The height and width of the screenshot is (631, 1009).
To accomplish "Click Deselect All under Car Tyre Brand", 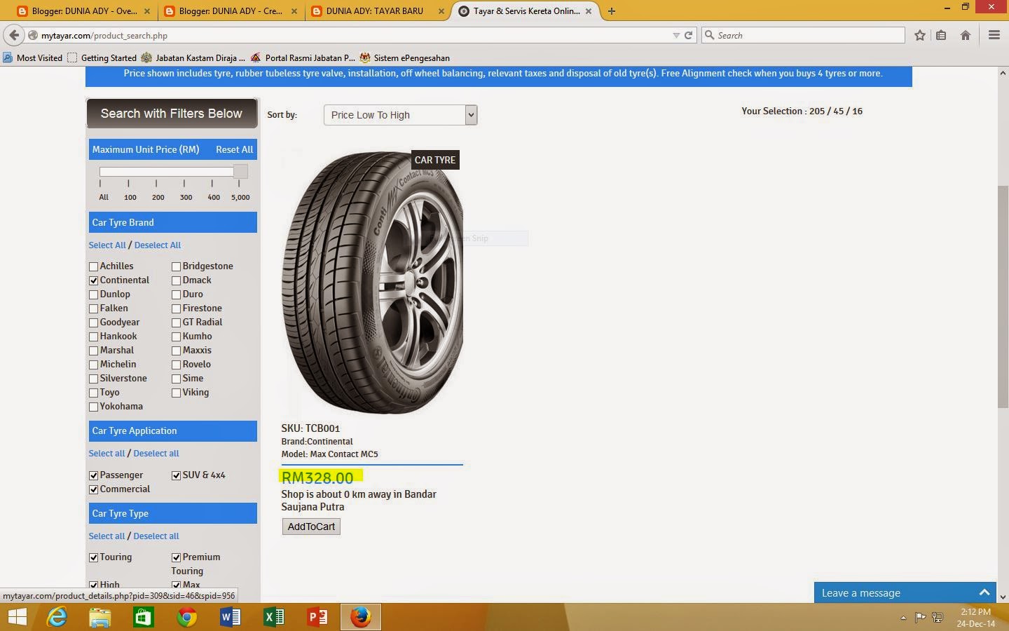I will point(158,245).
